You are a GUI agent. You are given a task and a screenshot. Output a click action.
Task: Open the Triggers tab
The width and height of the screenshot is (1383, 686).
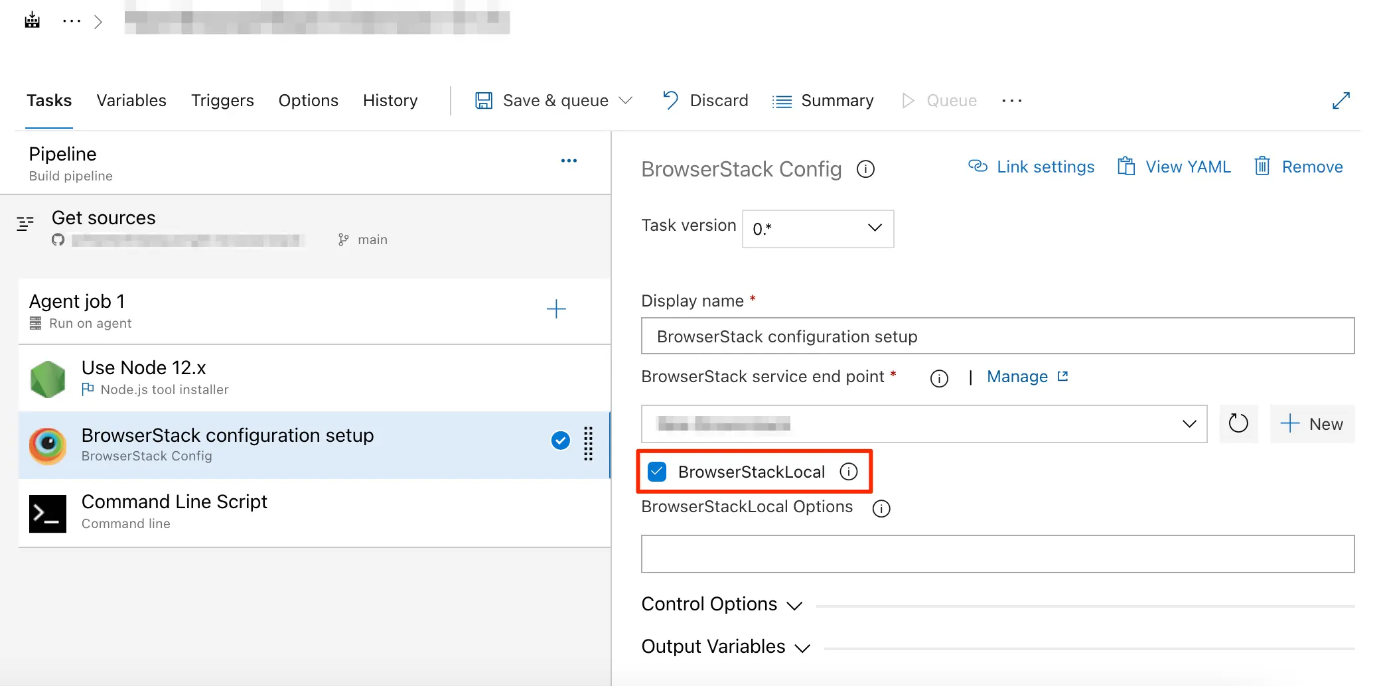click(x=222, y=101)
